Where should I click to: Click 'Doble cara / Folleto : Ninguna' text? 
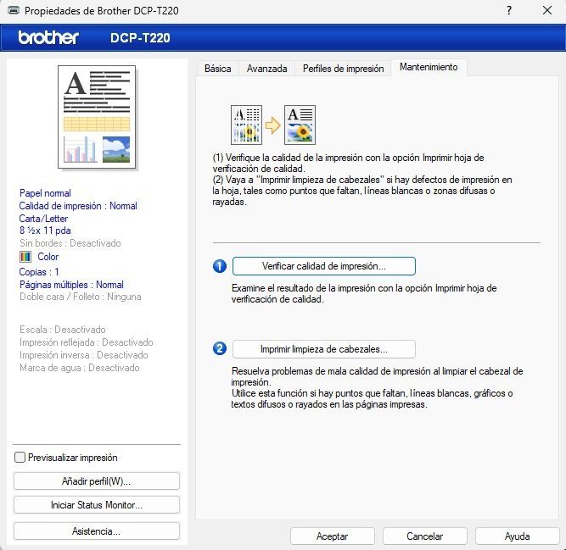tap(80, 297)
